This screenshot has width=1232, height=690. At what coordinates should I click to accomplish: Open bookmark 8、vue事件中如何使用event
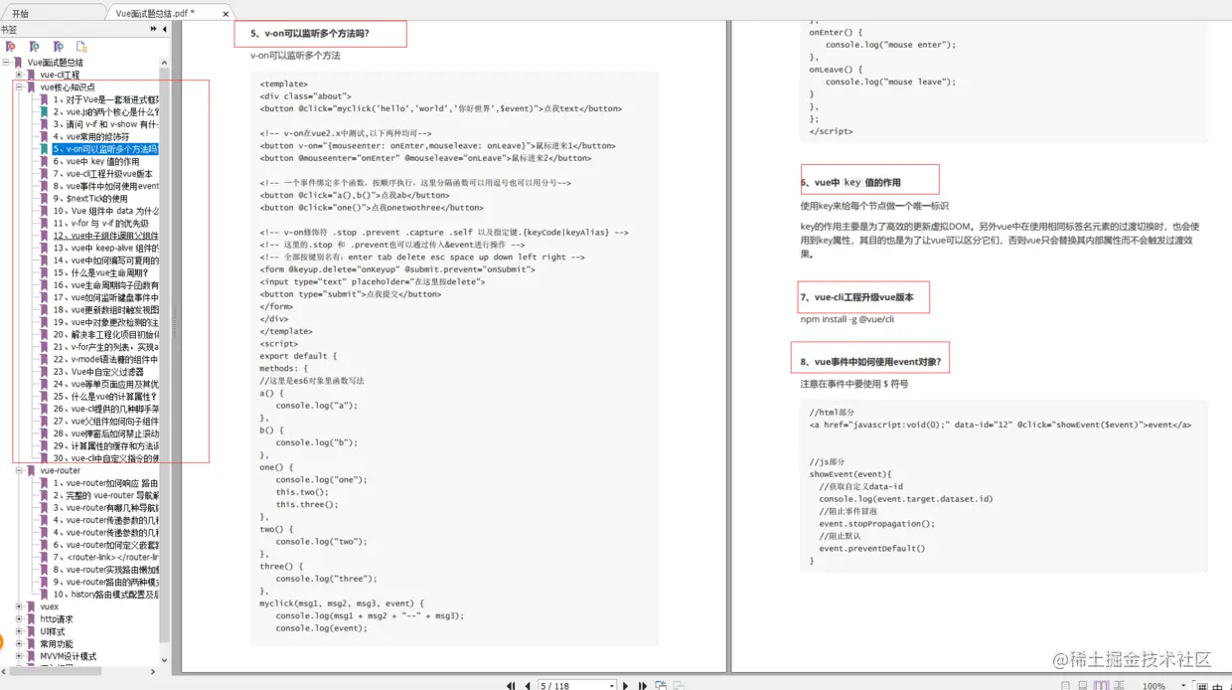pyautogui.click(x=105, y=186)
